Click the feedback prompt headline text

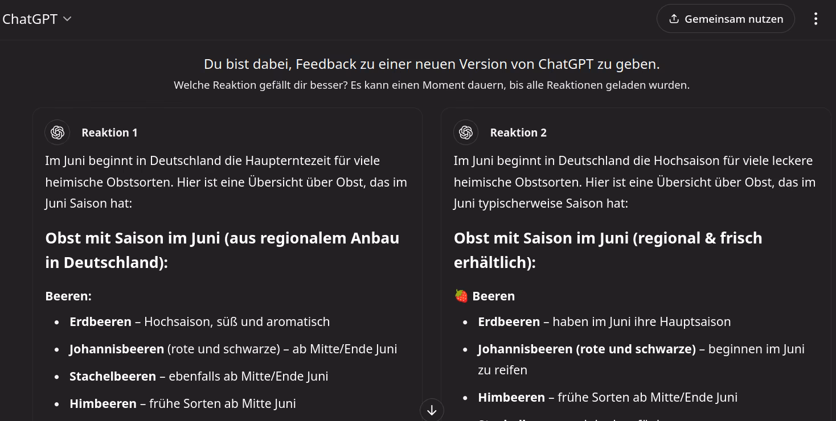tap(432, 64)
